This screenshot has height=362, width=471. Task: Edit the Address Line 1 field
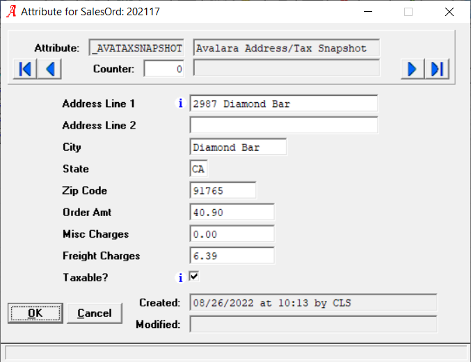tap(284, 104)
